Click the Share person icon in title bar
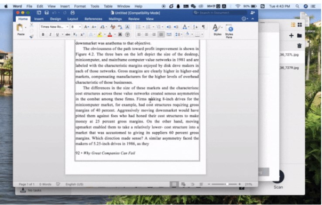Screen dimensions: 322x205 tap(253, 13)
